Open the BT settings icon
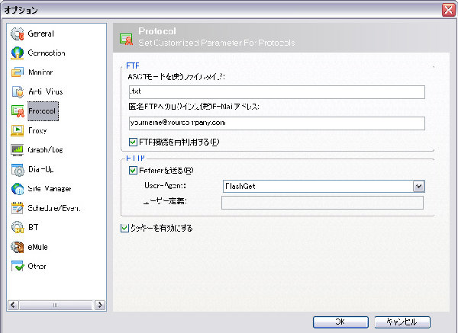The height and width of the screenshot is (333, 458). (18, 228)
